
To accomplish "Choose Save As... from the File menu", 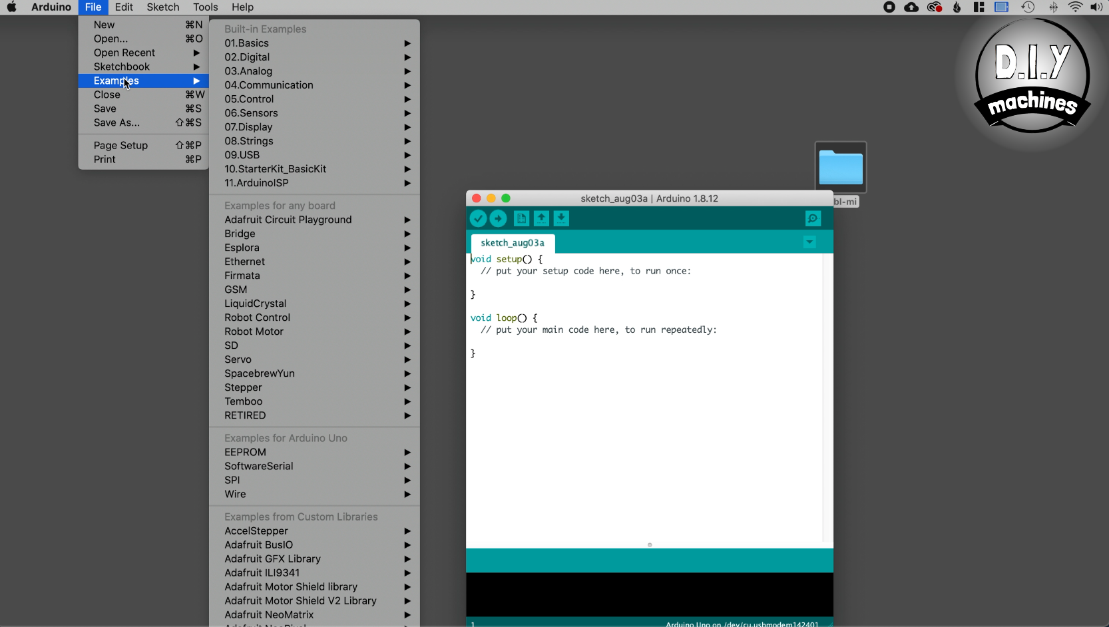I will pyautogui.click(x=144, y=122).
